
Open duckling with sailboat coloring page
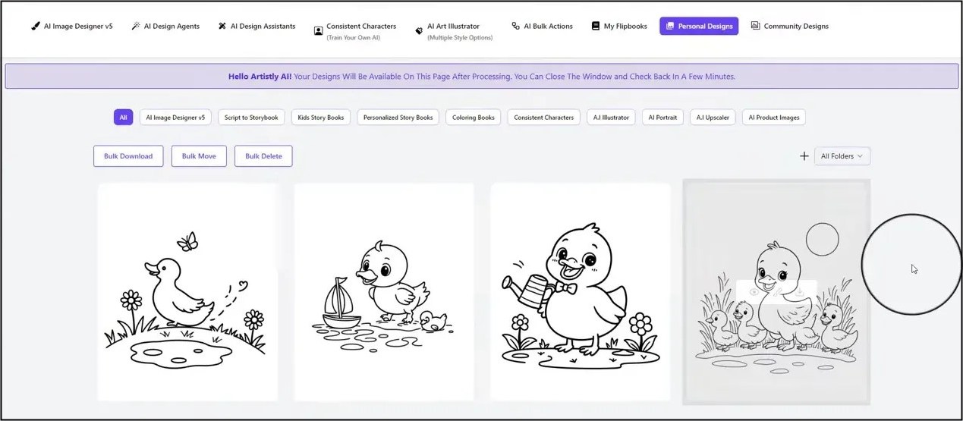click(384, 292)
